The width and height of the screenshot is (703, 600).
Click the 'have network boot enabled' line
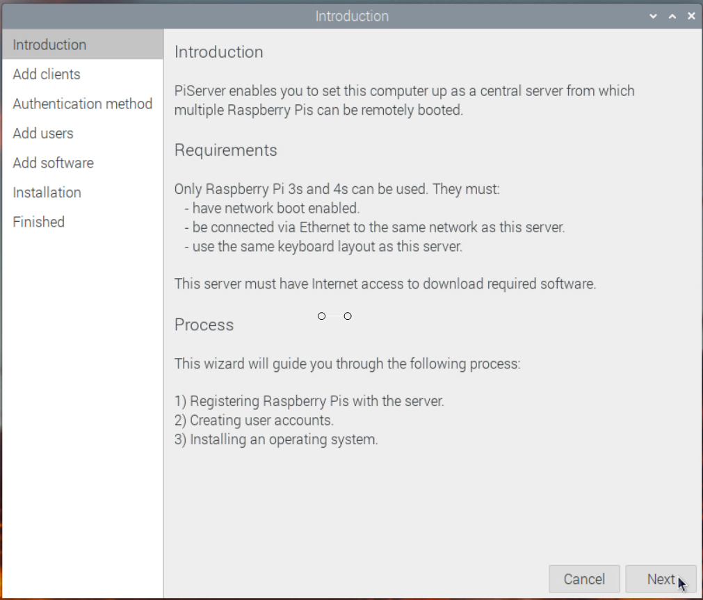[x=272, y=209]
